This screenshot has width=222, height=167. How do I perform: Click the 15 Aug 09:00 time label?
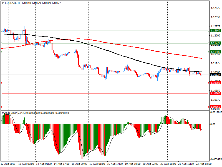tap(79, 164)
